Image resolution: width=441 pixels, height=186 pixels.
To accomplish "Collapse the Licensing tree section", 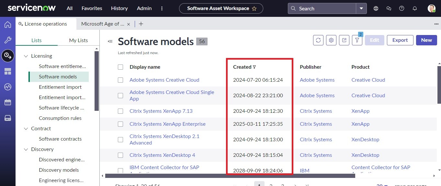I will [26, 56].
